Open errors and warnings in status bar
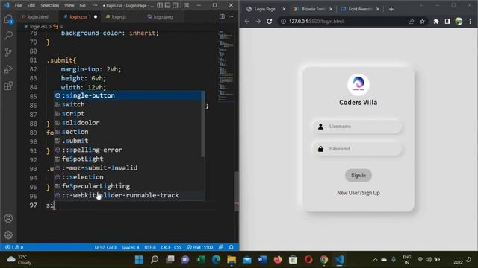Image resolution: width=478 pixels, height=268 pixels. [x=14, y=247]
